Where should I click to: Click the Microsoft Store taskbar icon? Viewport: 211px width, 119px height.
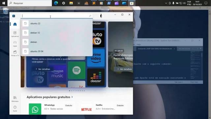pos(132,3)
